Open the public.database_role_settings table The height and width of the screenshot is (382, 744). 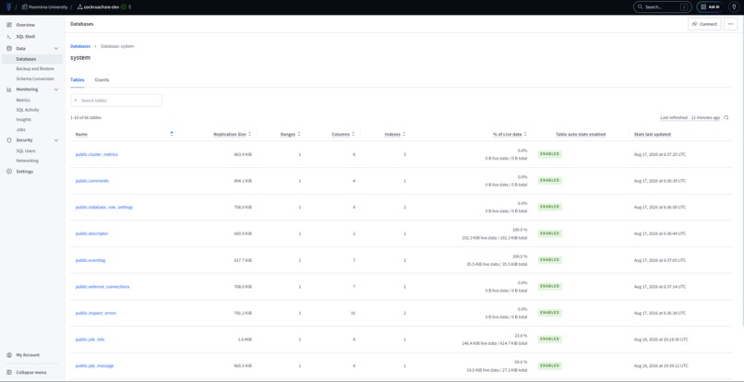click(x=104, y=208)
